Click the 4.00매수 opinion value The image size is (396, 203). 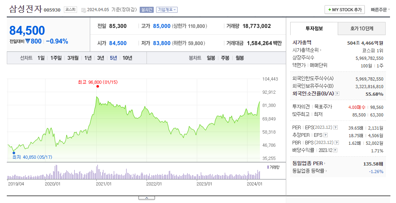click(x=357, y=107)
